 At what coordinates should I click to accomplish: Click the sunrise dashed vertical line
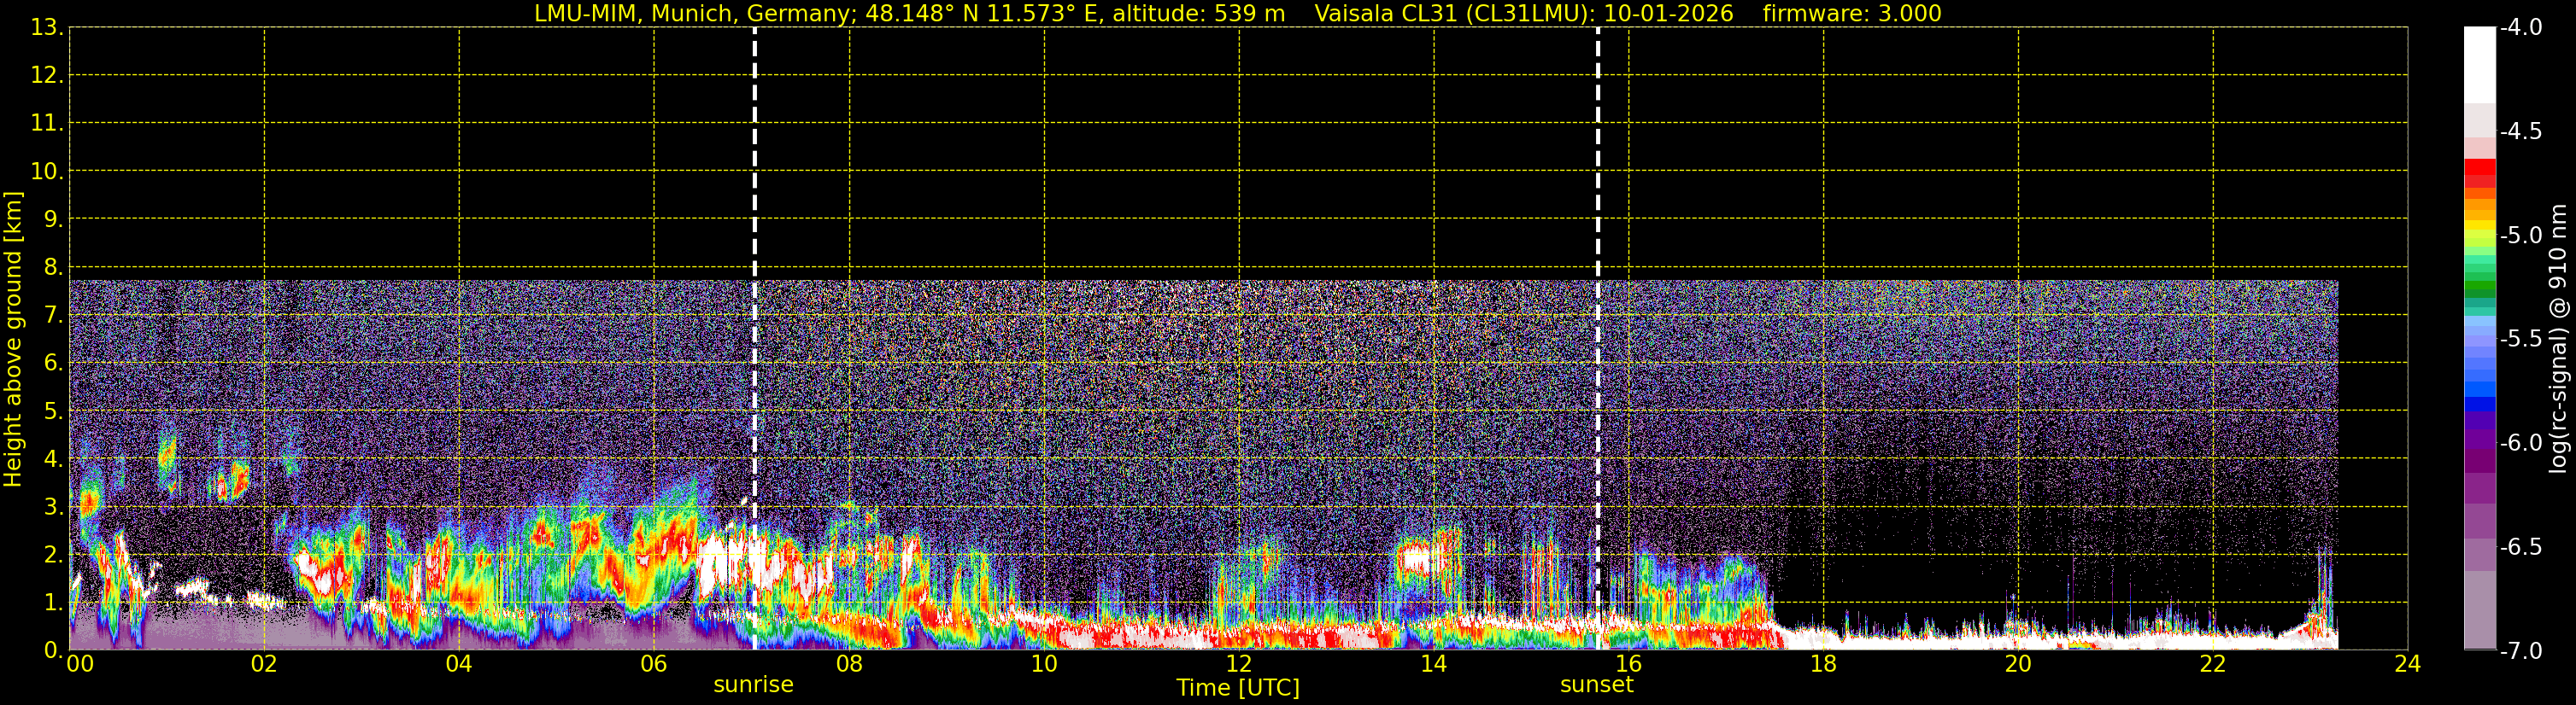click(754, 149)
